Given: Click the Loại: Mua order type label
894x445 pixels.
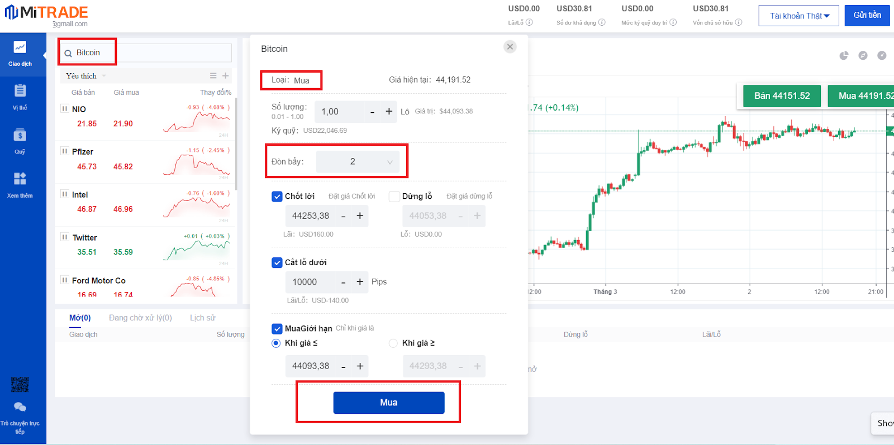Looking at the screenshot, I should [x=291, y=80].
